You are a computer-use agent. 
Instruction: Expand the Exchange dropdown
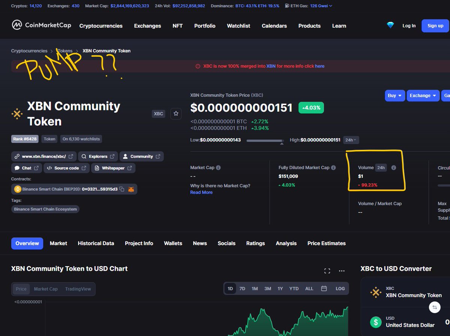[x=423, y=95]
